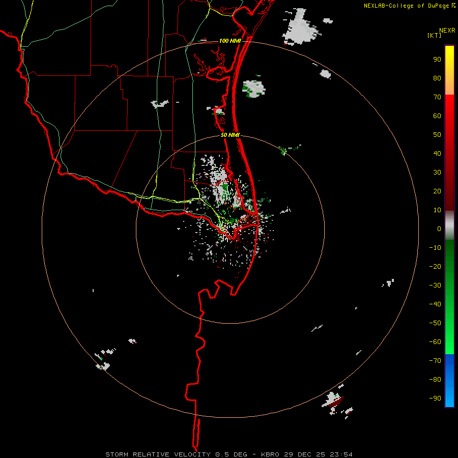Click the NEXR label above the color bar
Viewport: 458px width, 458px height.
[447, 31]
